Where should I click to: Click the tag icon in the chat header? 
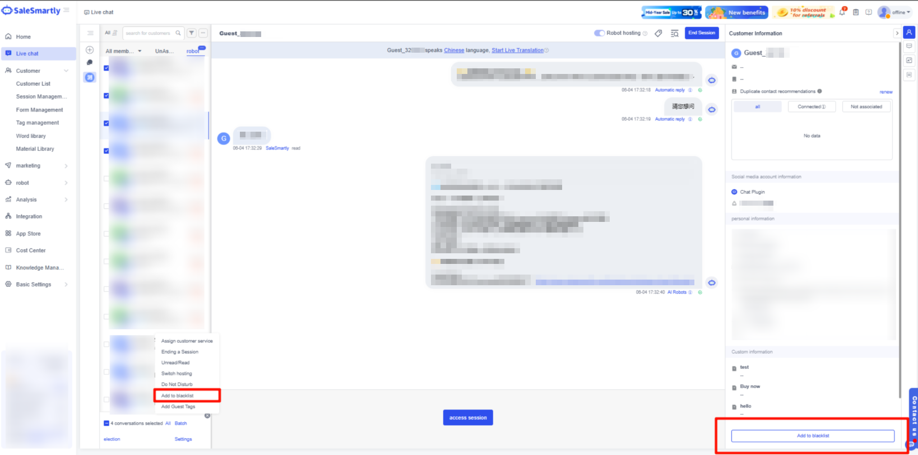[x=659, y=33]
